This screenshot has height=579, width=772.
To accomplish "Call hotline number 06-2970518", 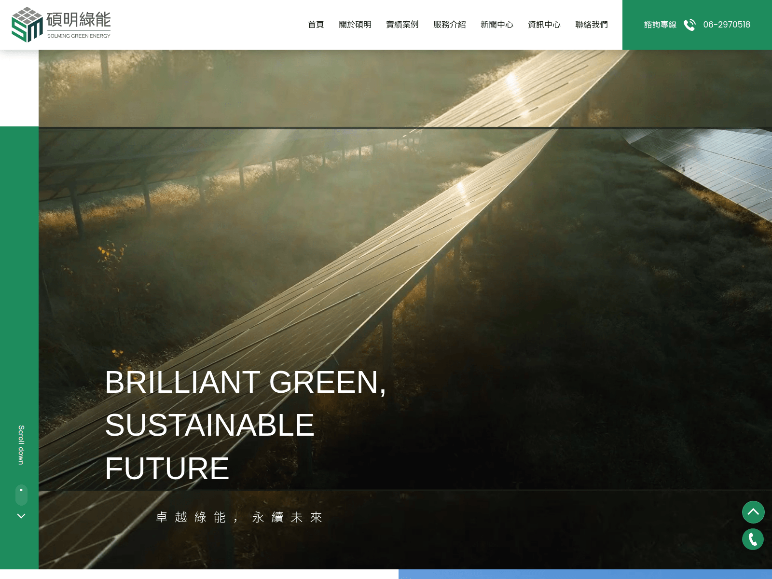I will 727,25.
